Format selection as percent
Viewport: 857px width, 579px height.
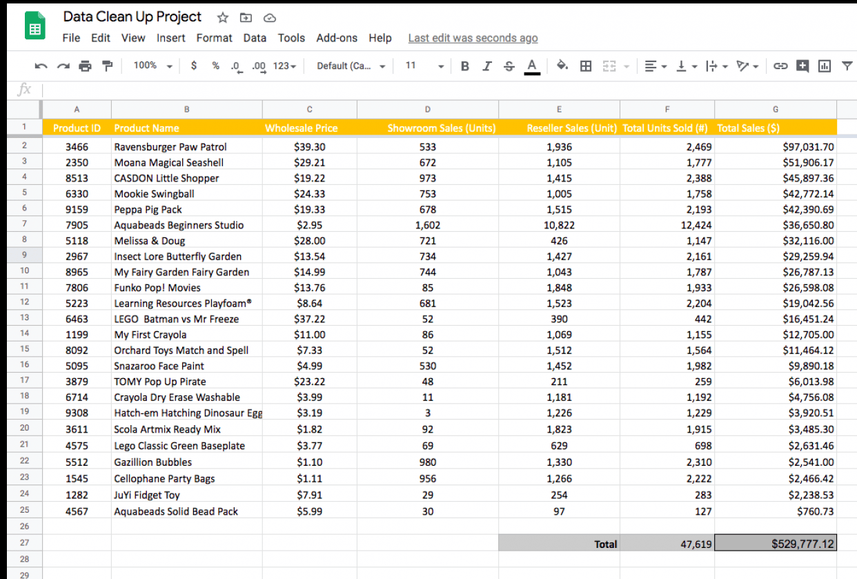tap(216, 66)
